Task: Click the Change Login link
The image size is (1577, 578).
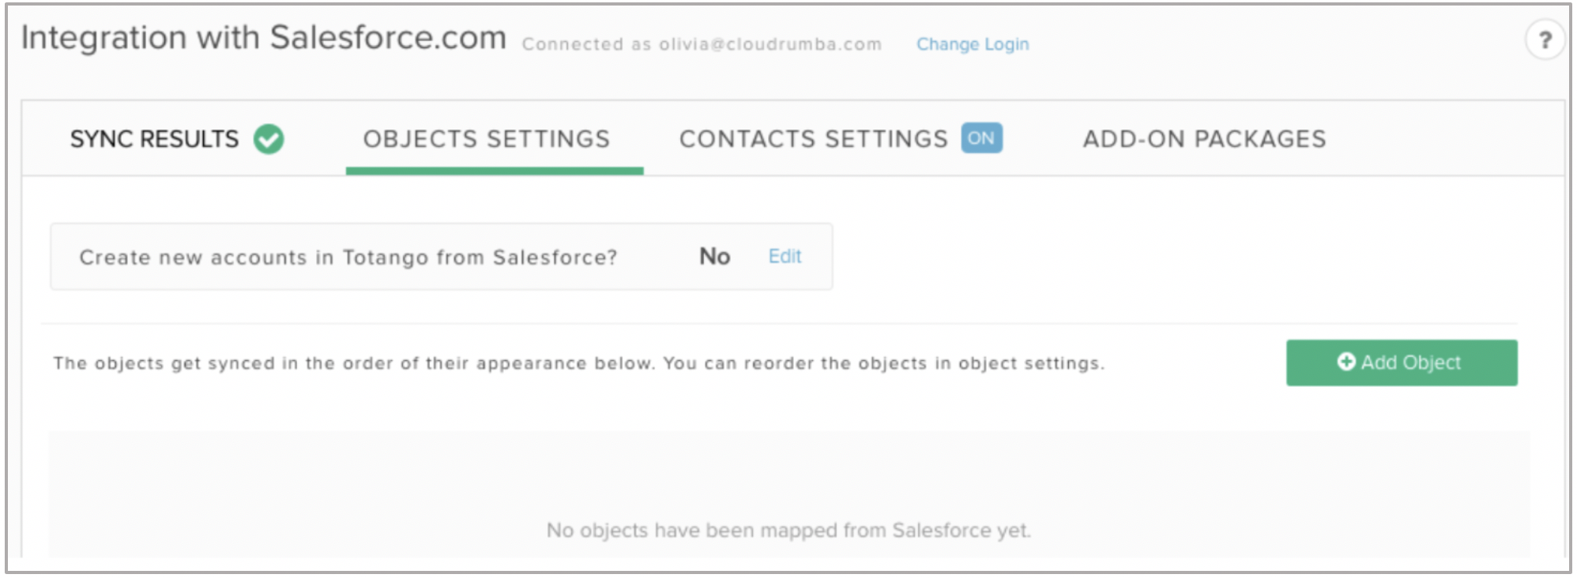Action: tap(973, 44)
